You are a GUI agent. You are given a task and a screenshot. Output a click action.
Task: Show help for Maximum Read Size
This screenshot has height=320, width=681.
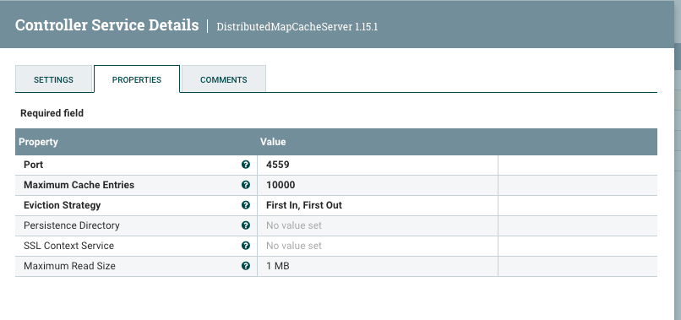coord(246,266)
